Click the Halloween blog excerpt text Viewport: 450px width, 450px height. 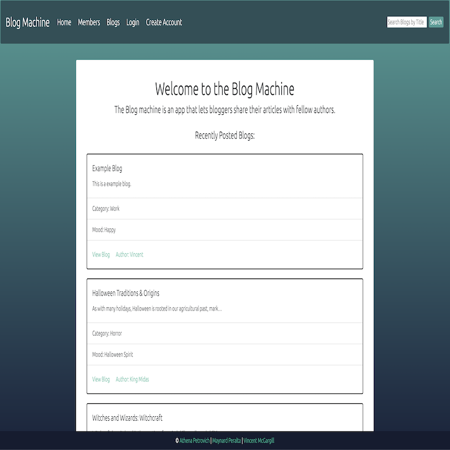(157, 309)
